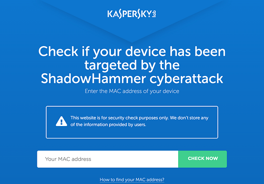264x184 pixels.
Task: Click the 'Check if your device has been' heading line
Action: pos(132,51)
